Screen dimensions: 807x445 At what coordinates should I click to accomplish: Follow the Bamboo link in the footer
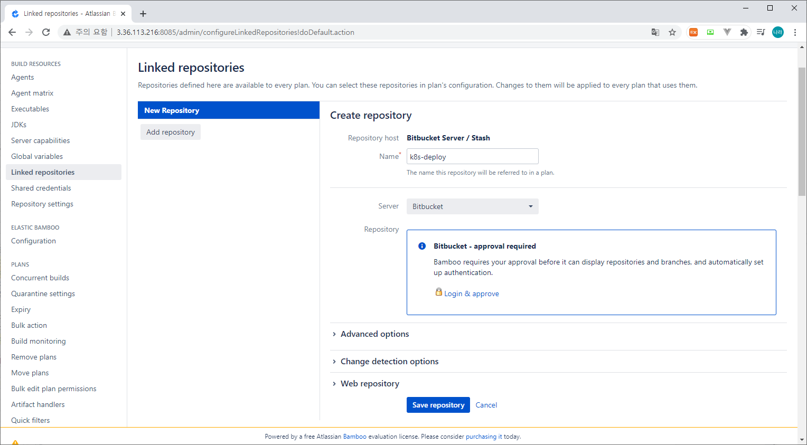[x=355, y=437]
